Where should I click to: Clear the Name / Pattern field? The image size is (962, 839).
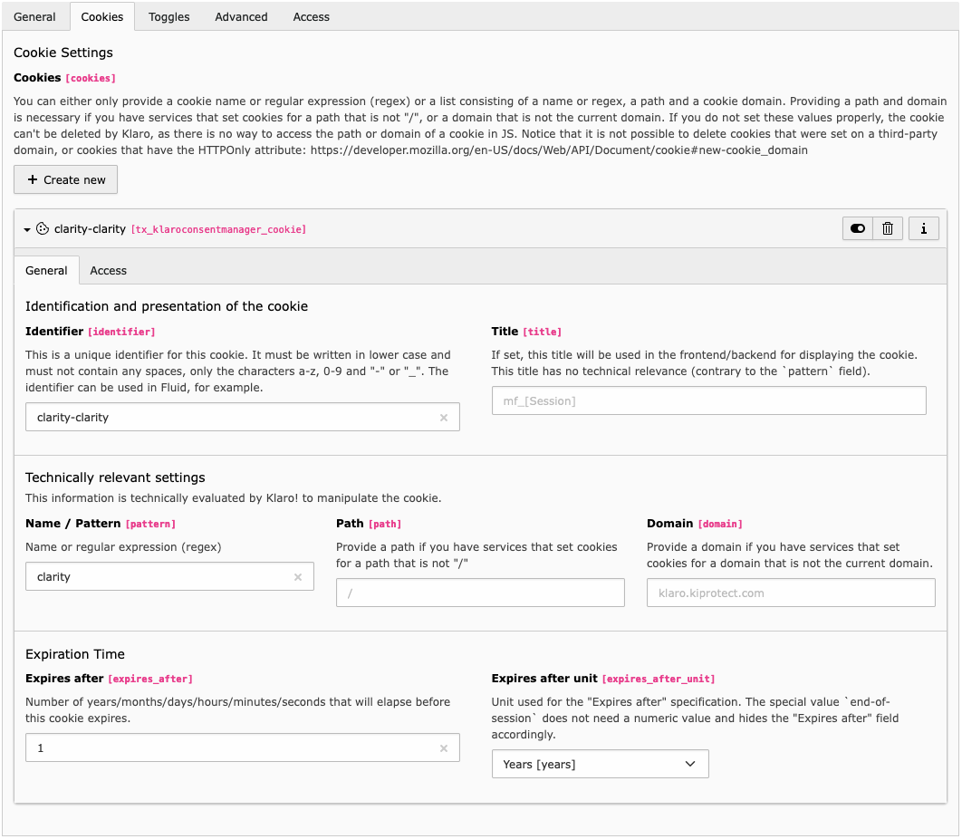[x=298, y=577]
